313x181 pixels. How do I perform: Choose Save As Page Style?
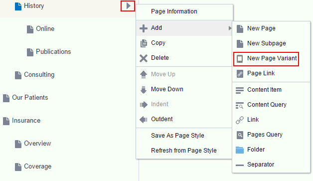tap(177, 136)
